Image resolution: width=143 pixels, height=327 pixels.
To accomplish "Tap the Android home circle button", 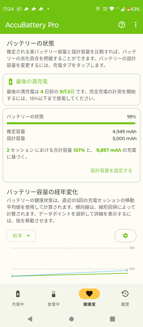I will (x=71, y=319).
